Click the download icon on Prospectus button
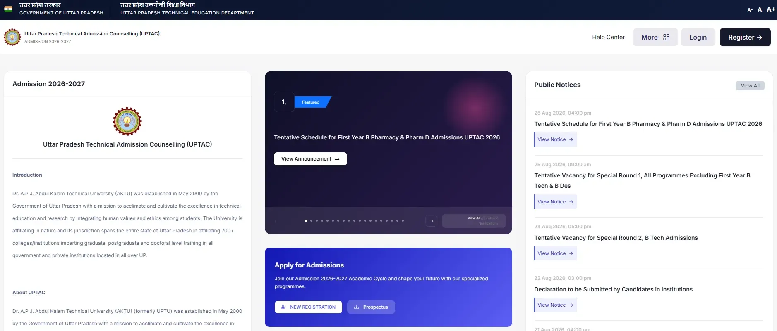Image resolution: width=777 pixels, height=331 pixels. pyautogui.click(x=356, y=307)
